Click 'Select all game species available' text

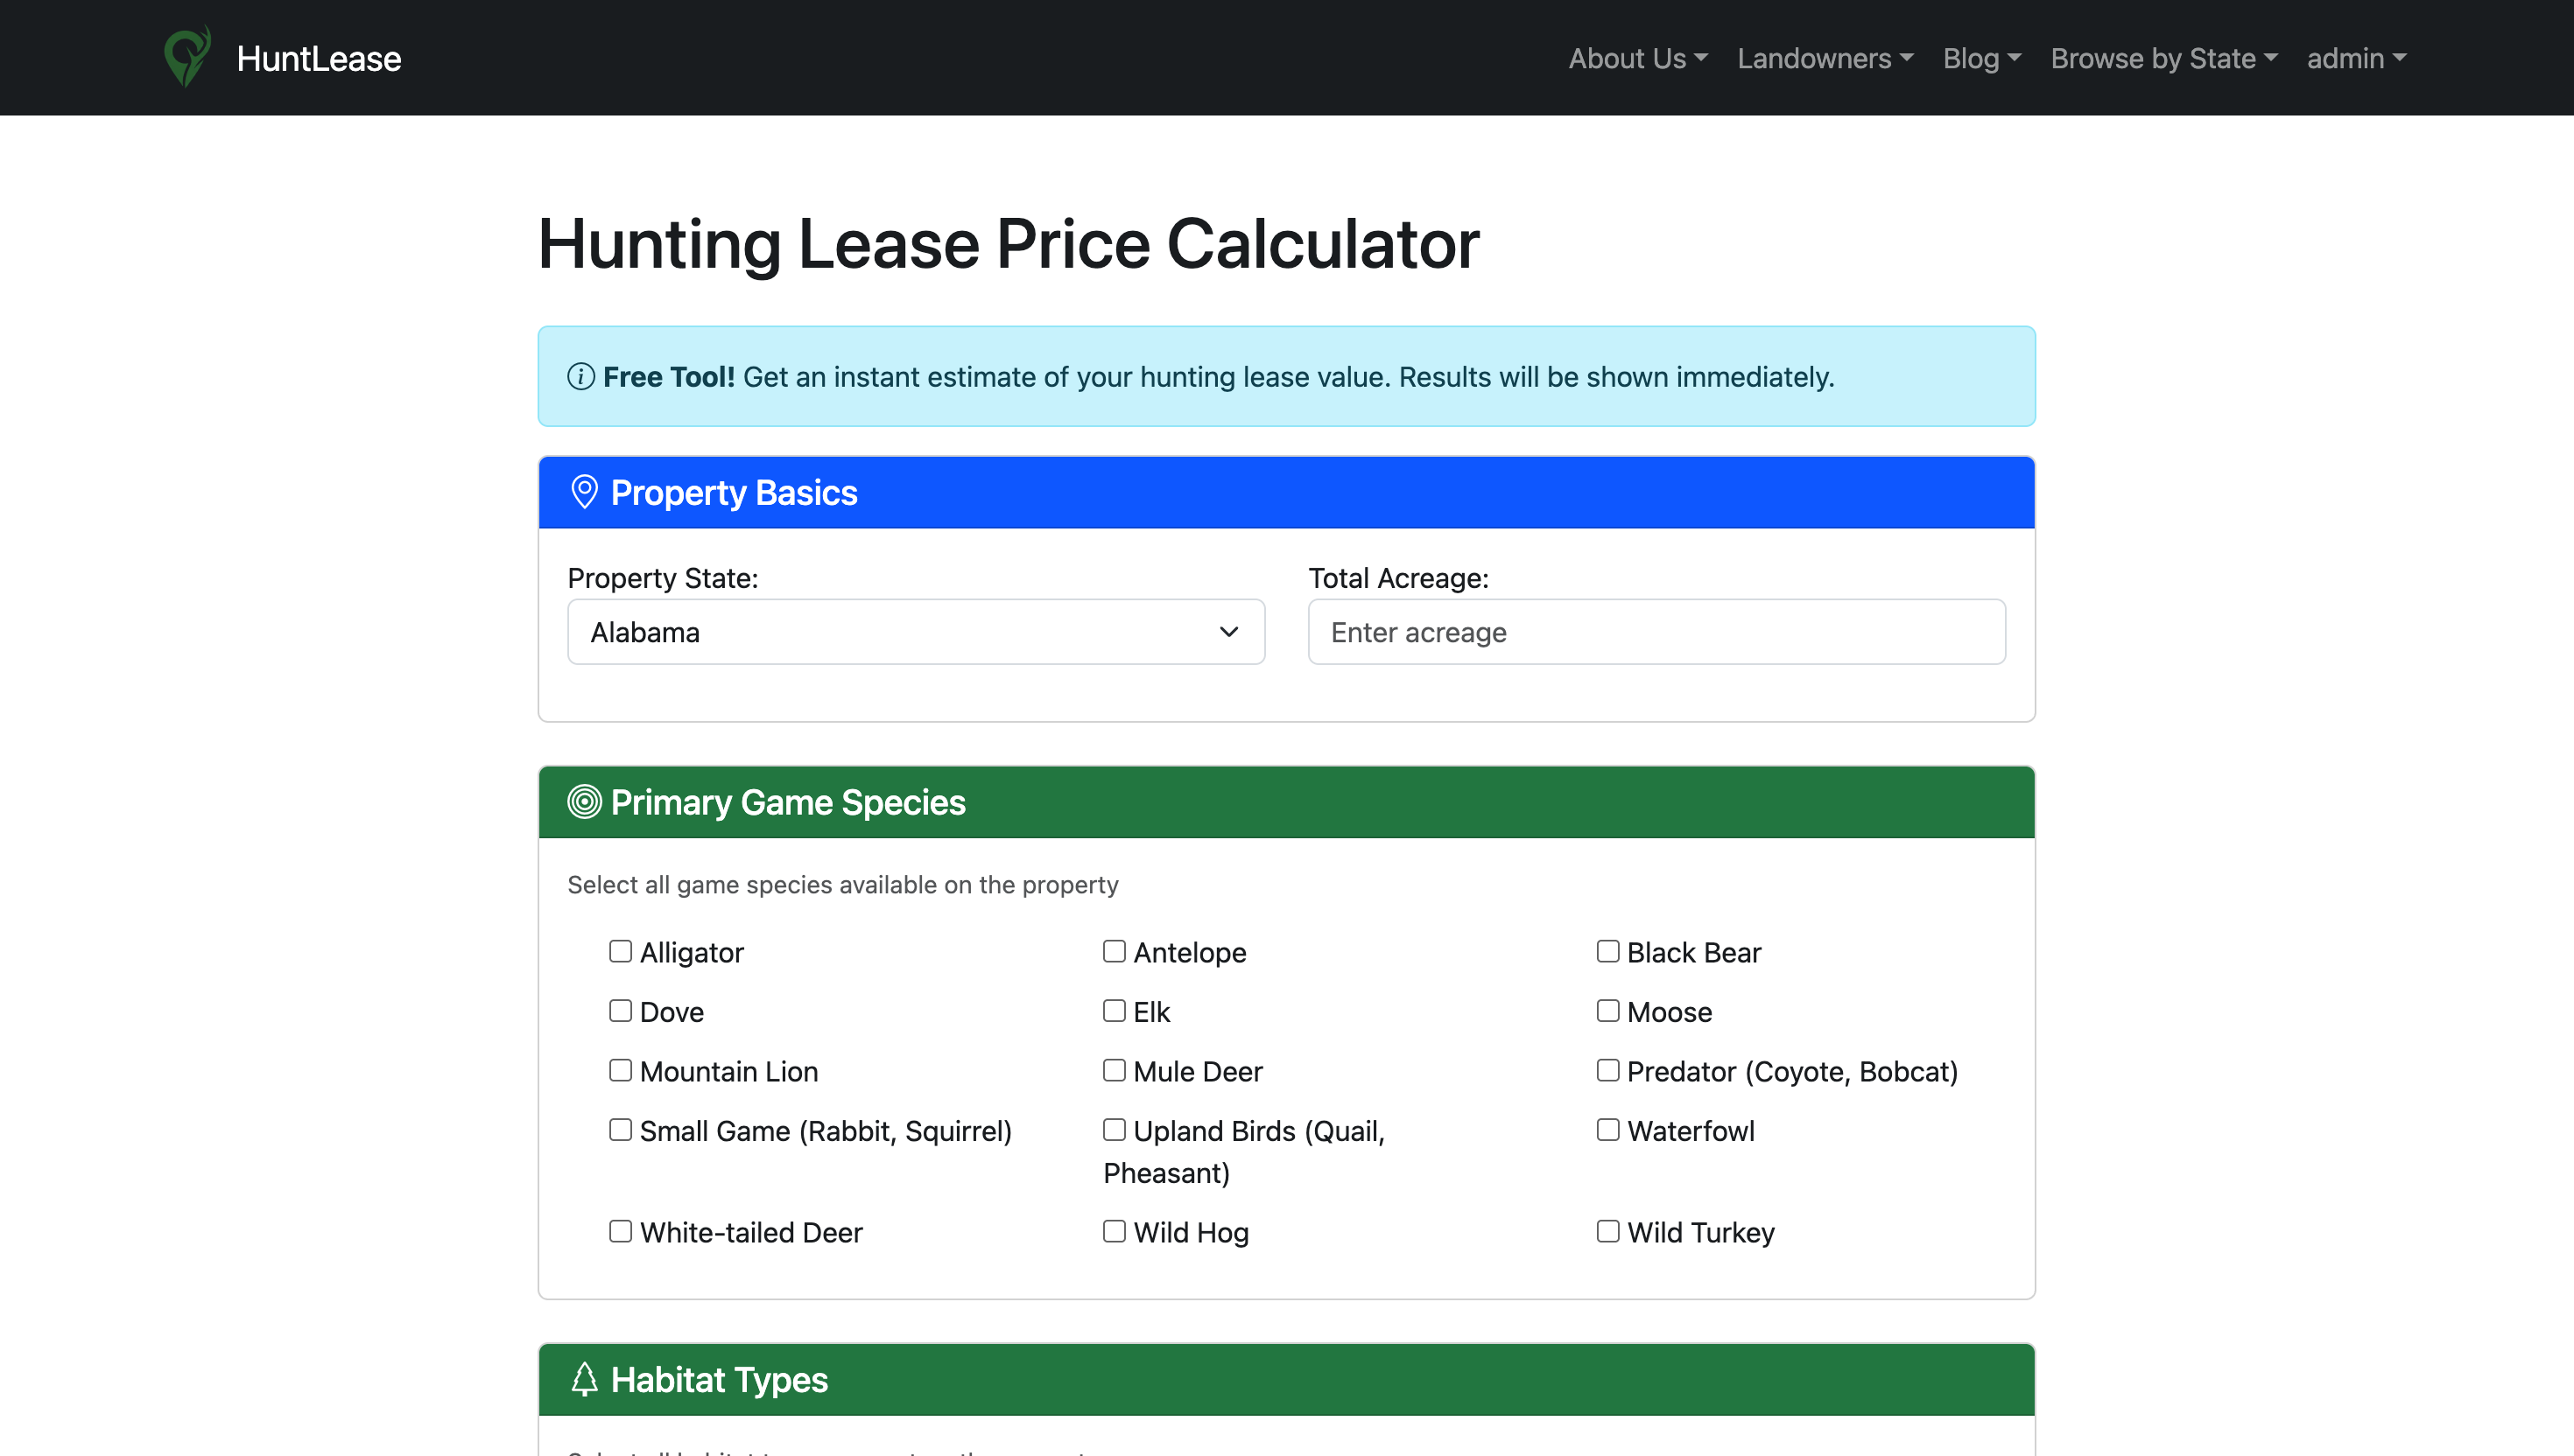point(842,885)
